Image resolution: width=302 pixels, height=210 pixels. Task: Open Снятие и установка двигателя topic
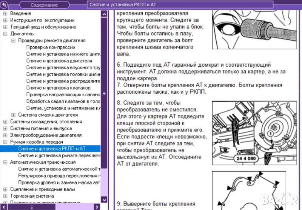pos(59,61)
